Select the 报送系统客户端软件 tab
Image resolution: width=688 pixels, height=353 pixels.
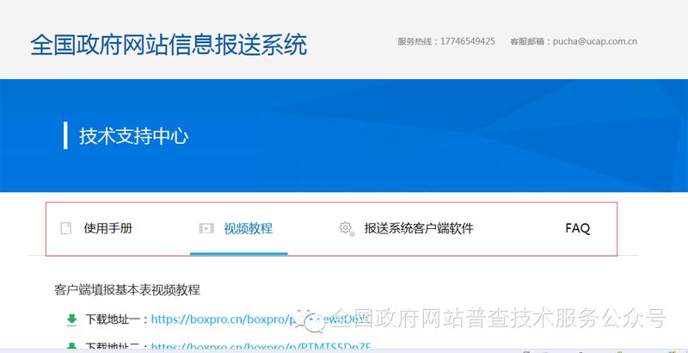click(418, 228)
